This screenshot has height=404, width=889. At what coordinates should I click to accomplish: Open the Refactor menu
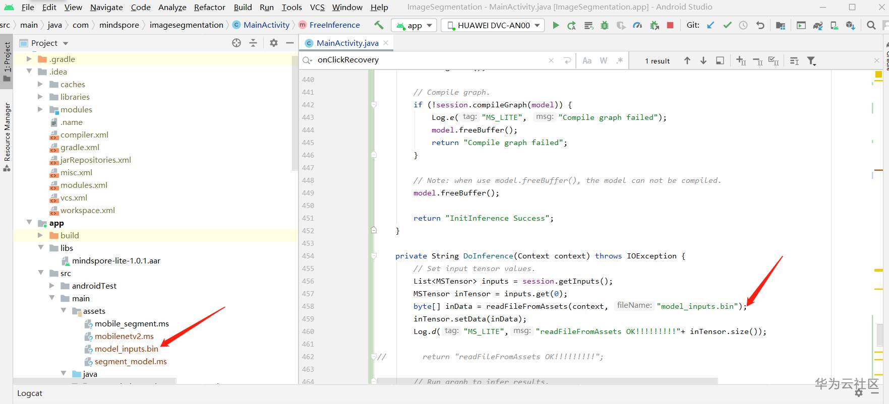click(209, 7)
